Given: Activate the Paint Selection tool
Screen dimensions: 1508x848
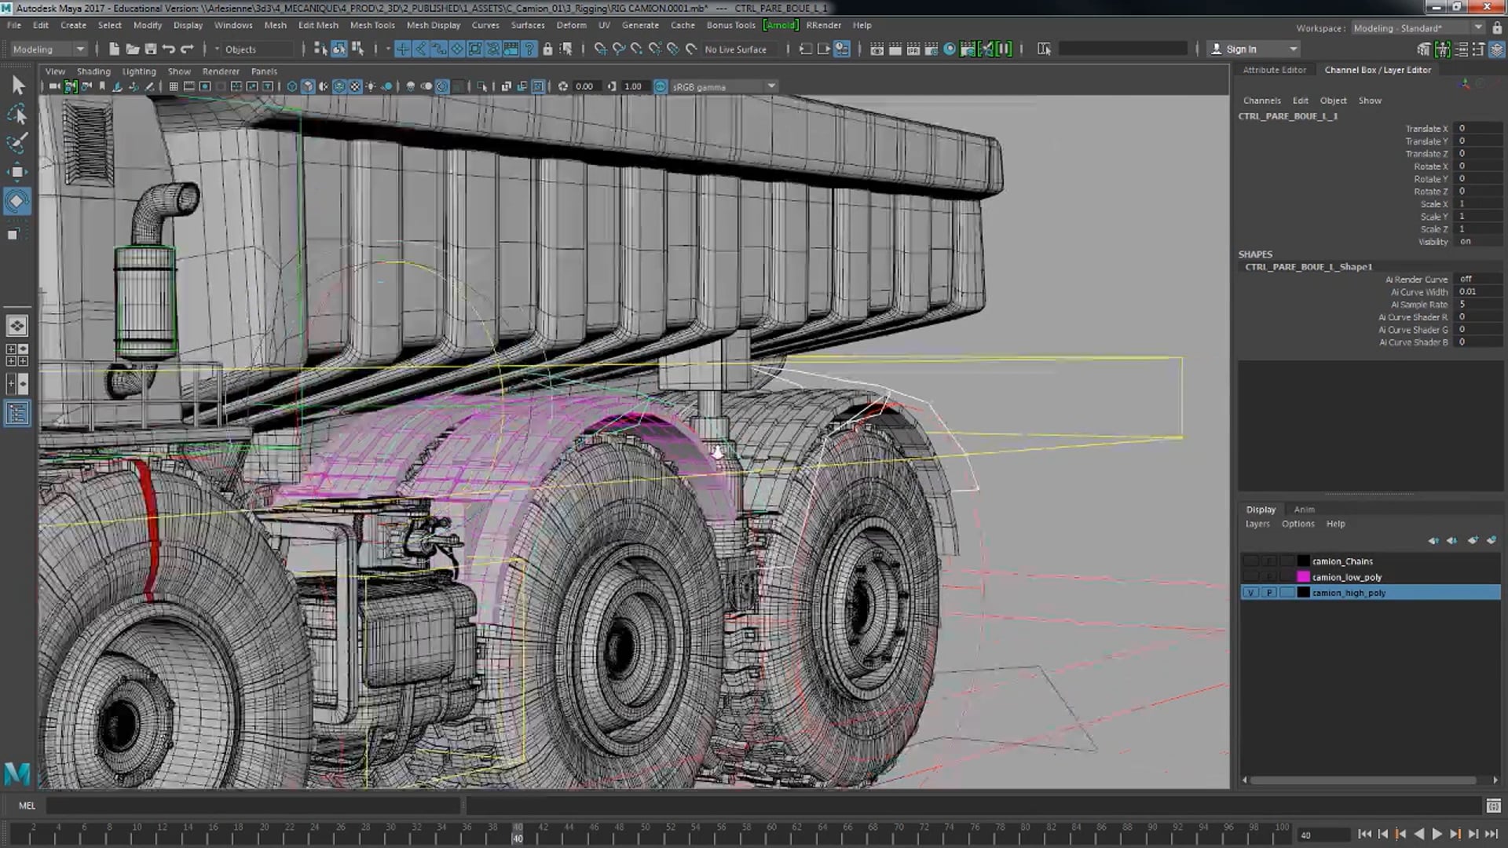Looking at the screenshot, I should (x=17, y=143).
